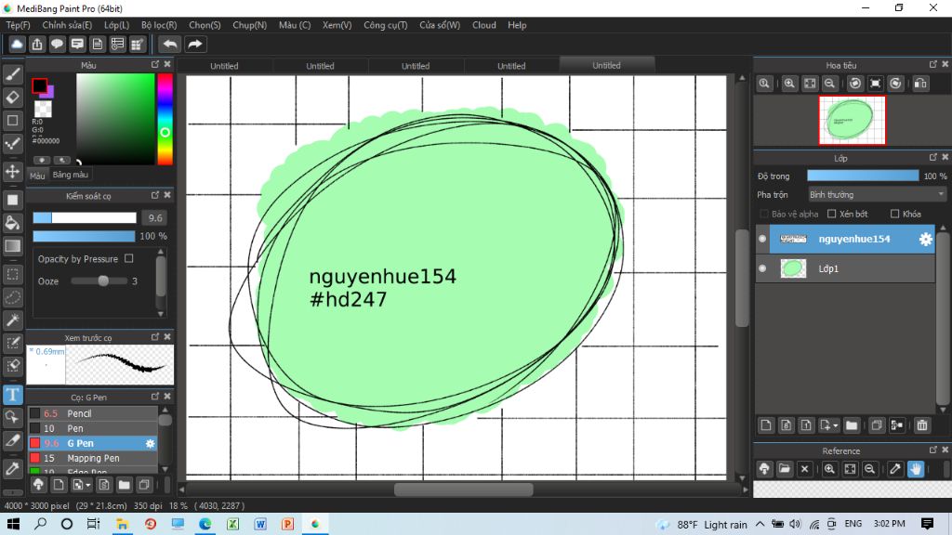The image size is (952, 535).
Task: Click the brush size value 9.6 field
Action: point(155,217)
